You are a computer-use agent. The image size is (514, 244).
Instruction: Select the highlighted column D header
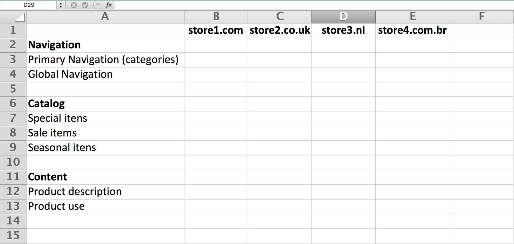coord(343,17)
